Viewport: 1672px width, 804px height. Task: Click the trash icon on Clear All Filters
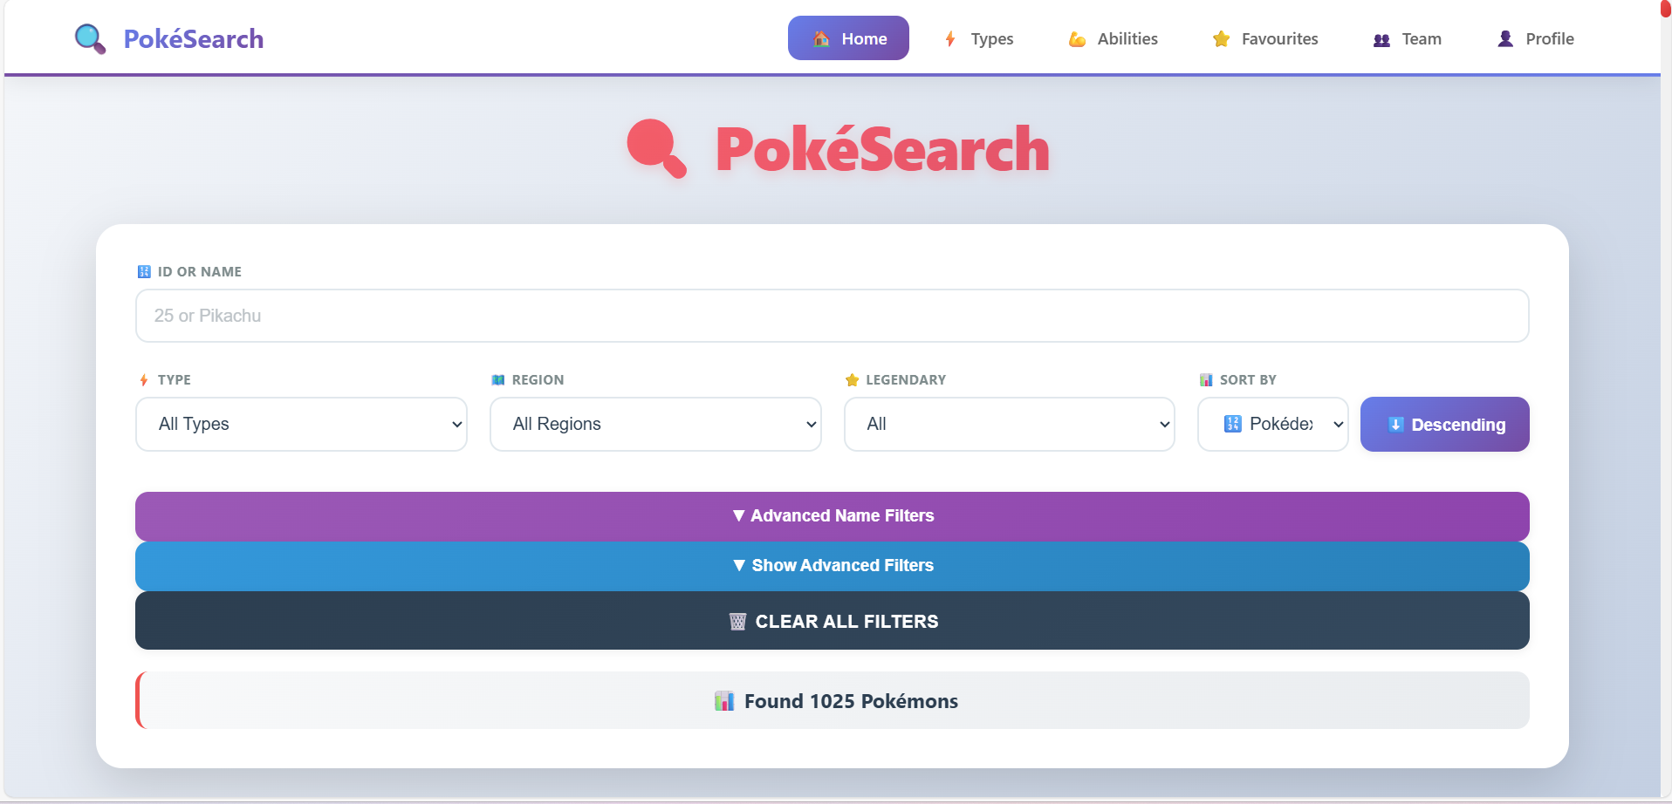point(737,621)
